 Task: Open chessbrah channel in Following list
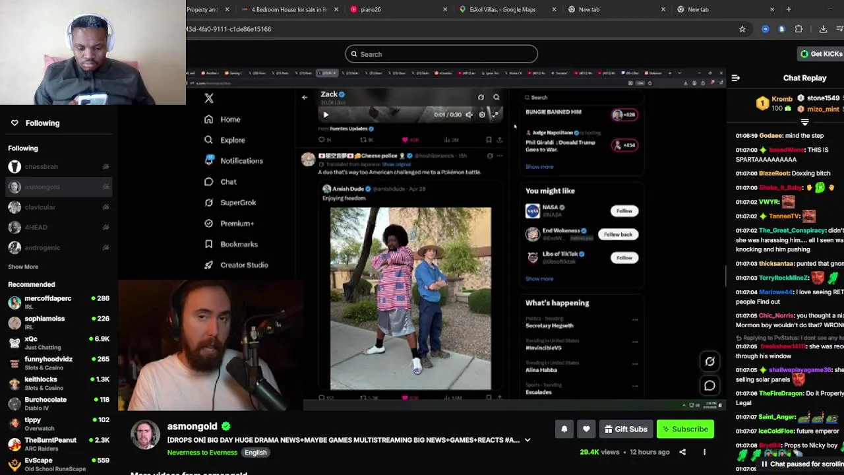tap(41, 167)
